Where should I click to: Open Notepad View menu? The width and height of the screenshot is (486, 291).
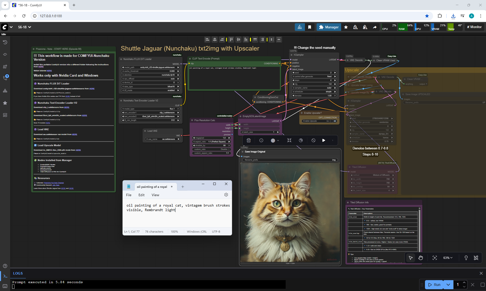155,195
